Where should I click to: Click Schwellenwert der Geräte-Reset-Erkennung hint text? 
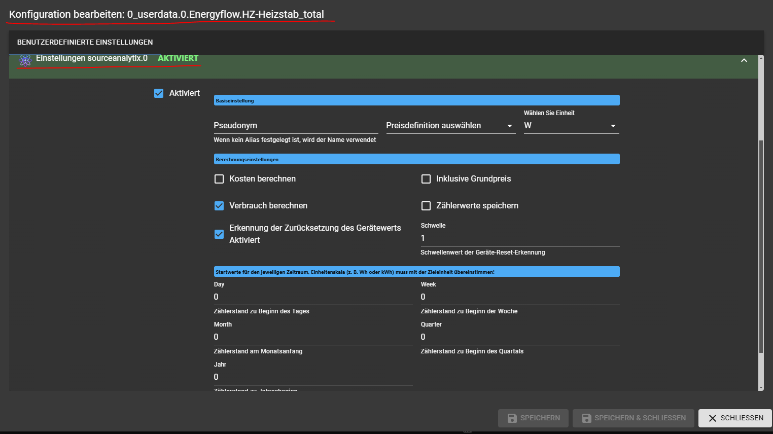tap(483, 252)
